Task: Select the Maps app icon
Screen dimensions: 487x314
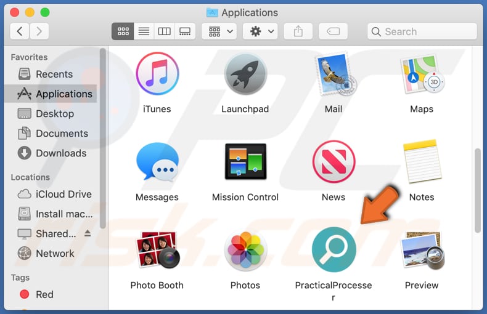Action: coord(422,74)
